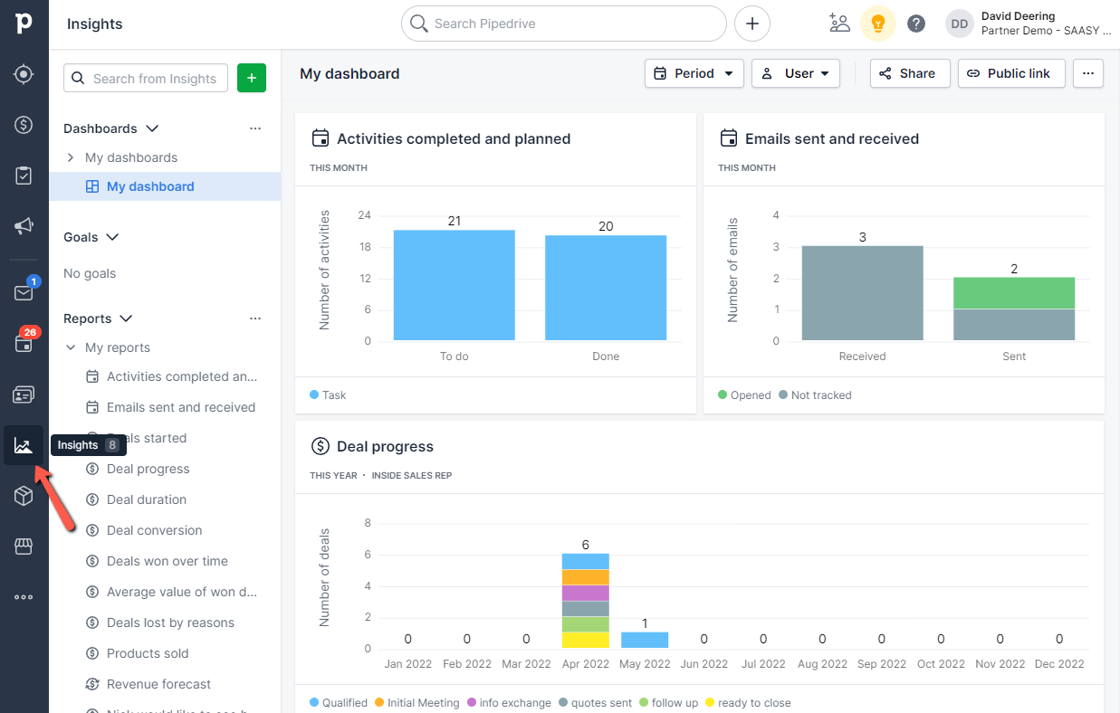Open Activities calendar icon with badge 26
Screen dimensions: 1120x713
coord(24,343)
